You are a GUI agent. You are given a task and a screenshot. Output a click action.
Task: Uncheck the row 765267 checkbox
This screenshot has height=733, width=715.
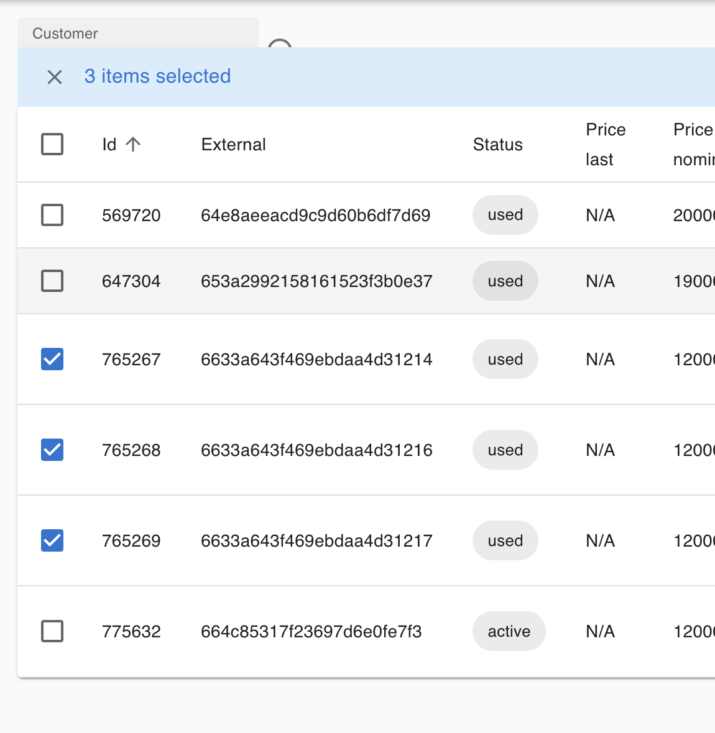[52, 359]
